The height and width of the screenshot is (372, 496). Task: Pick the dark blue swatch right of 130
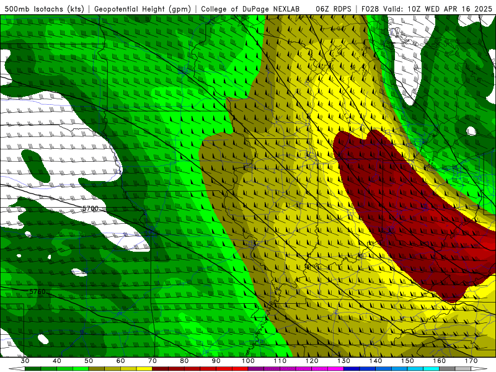tap(352, 369)
